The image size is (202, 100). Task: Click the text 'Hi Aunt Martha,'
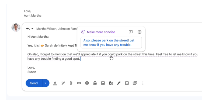pyautogui.click(x=38, y=37)
